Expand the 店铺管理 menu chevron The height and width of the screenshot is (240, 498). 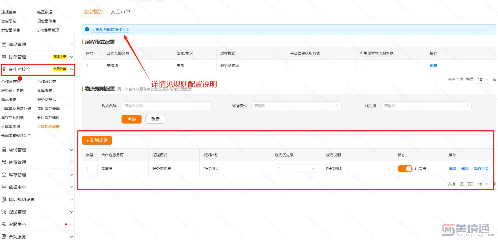pos(71,150)
